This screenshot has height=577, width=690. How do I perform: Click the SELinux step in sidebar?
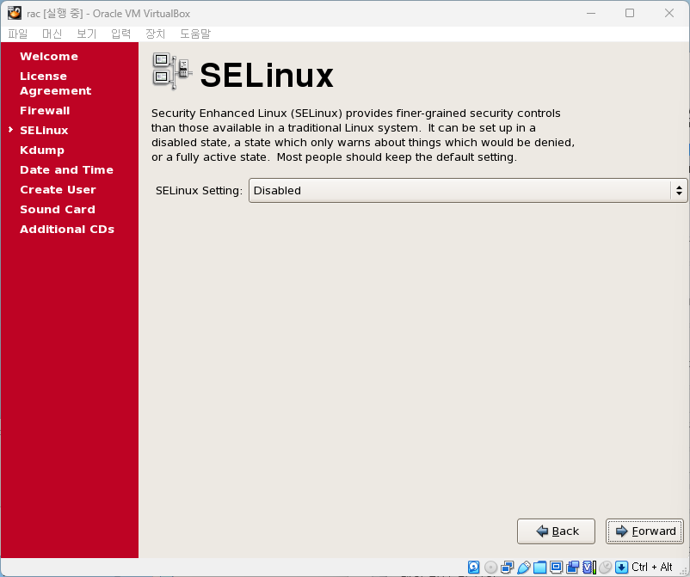click(x=44, y=130)
